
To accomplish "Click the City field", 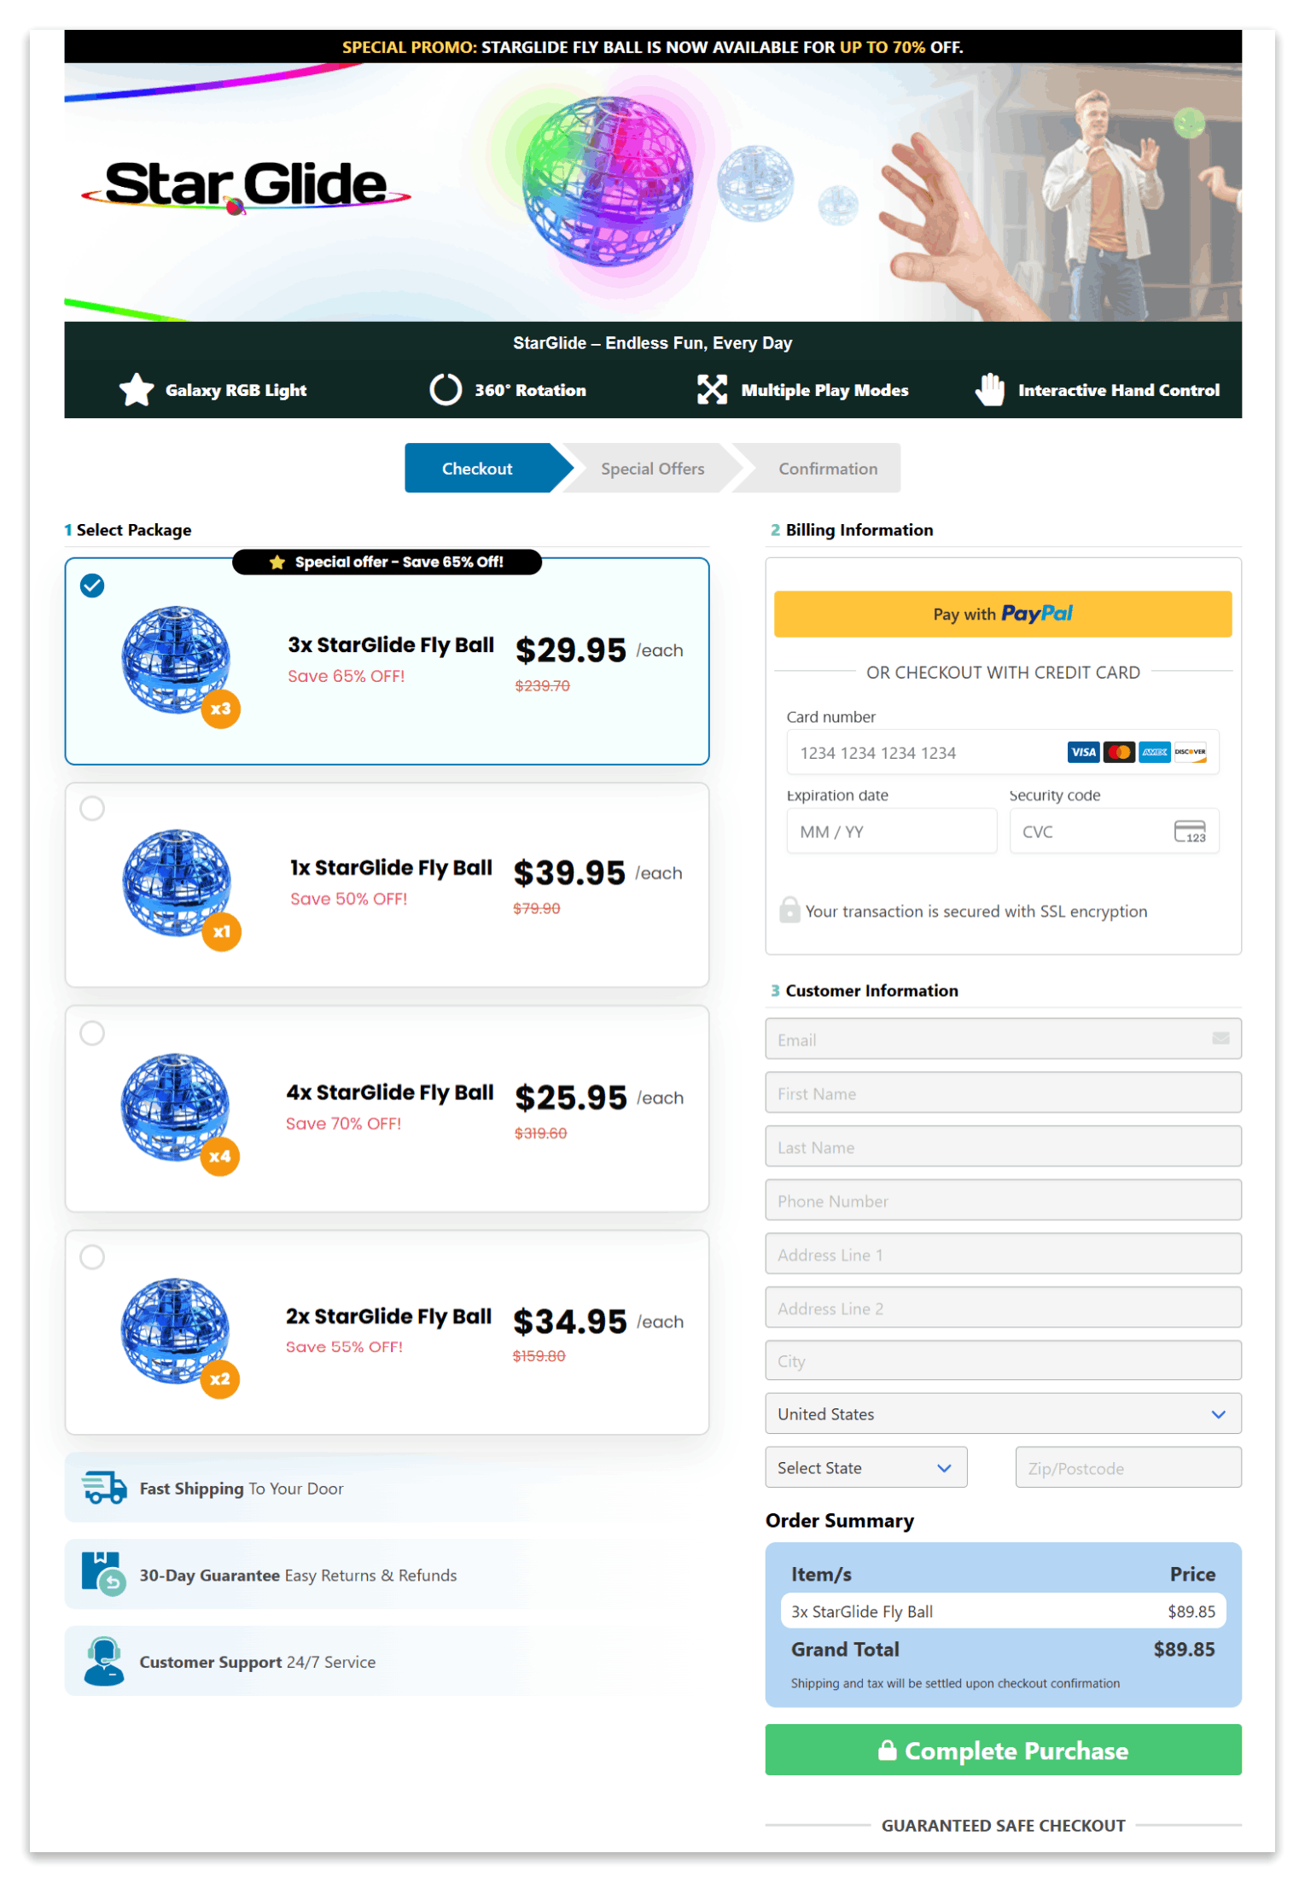I will click(1003, 1361).
